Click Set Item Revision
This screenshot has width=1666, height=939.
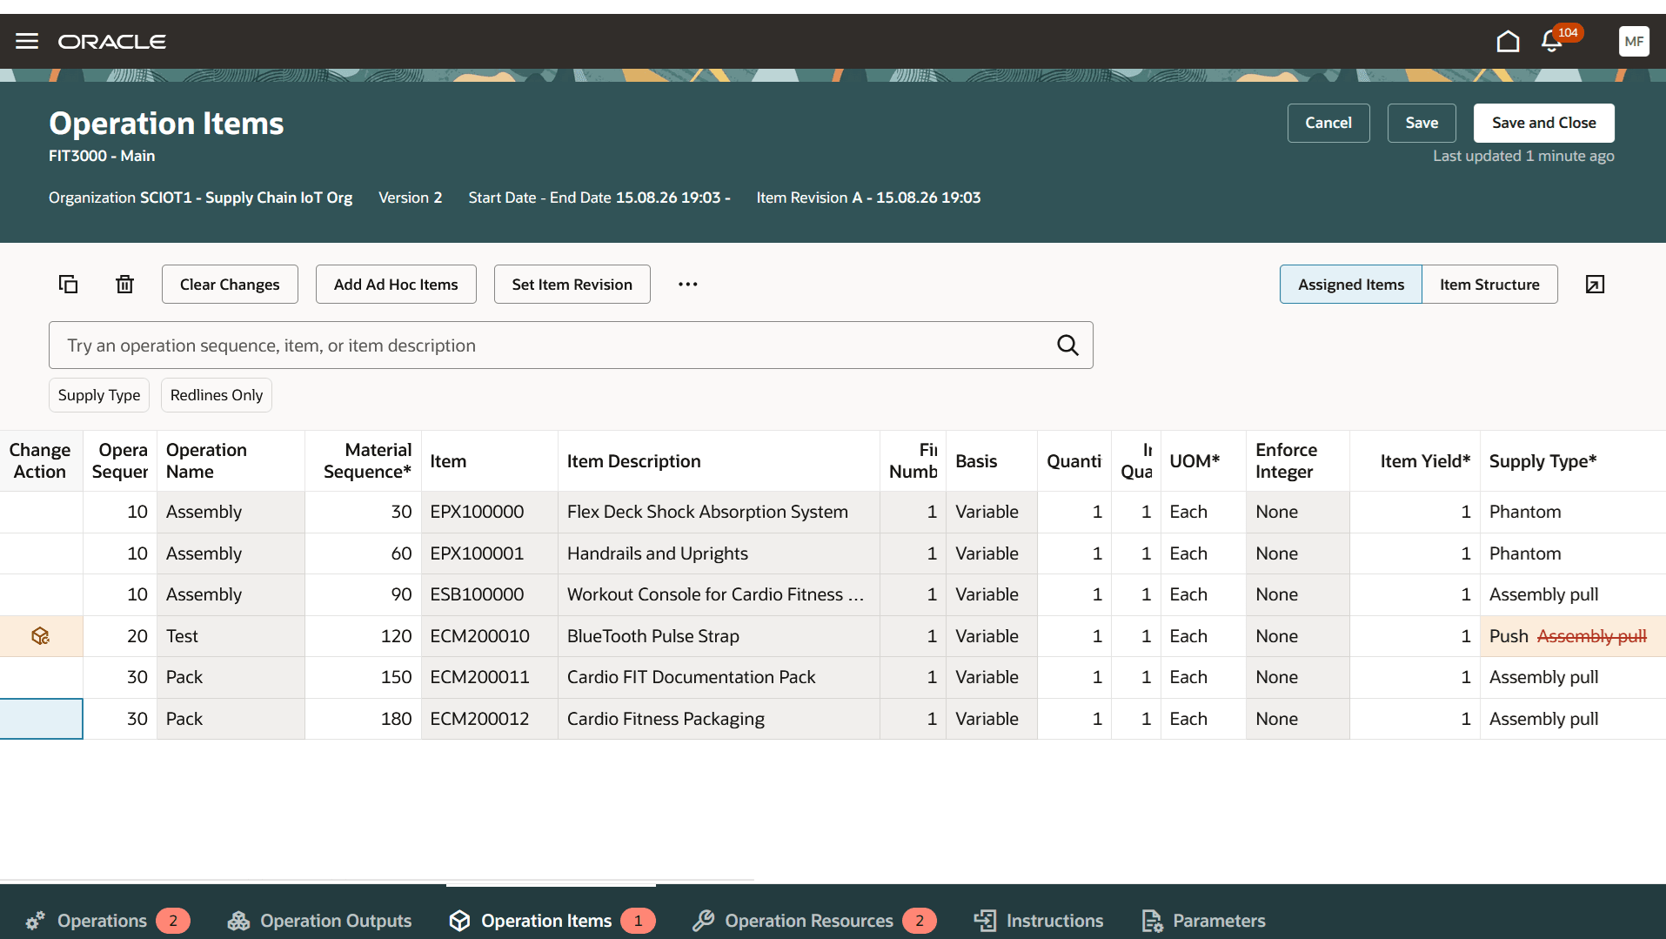click(572, 284)
